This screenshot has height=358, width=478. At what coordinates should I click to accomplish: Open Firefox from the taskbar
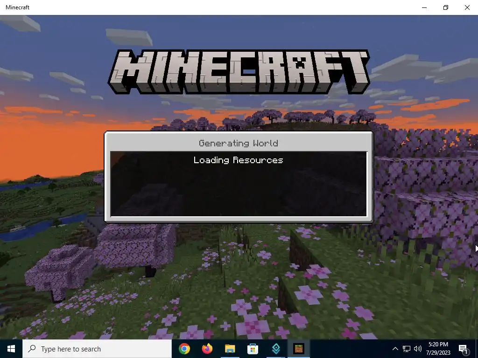207,349
